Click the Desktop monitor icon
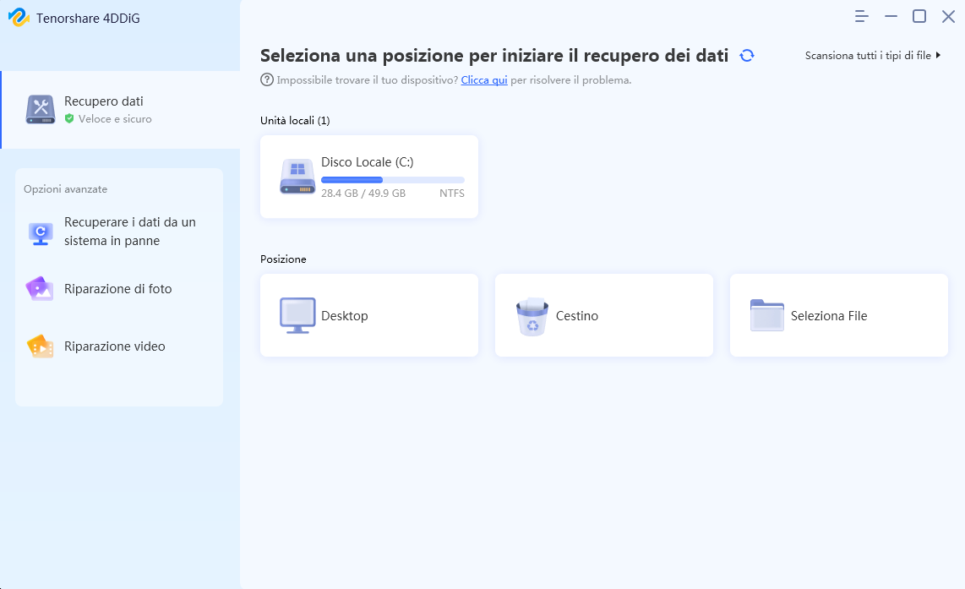965x589 pixels. 297,316
